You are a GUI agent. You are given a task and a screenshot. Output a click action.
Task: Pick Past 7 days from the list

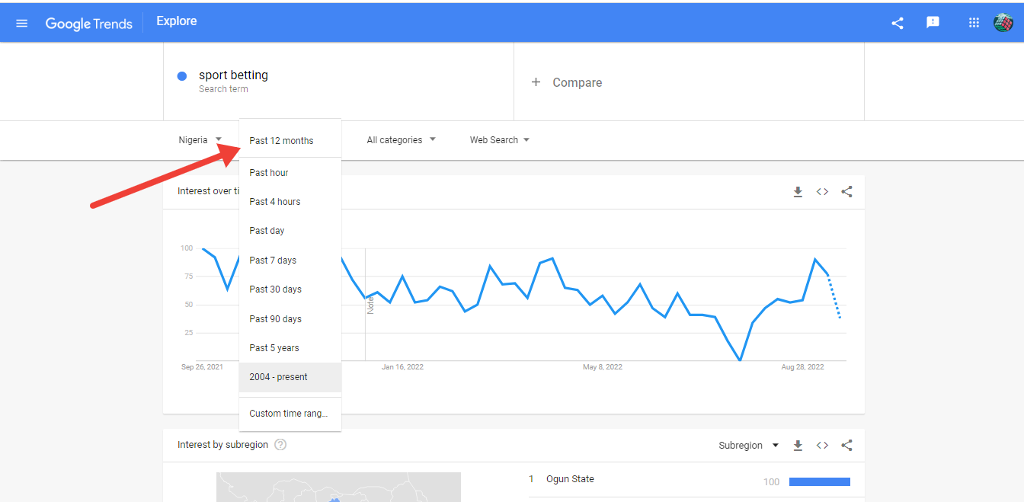click(290, 261)
